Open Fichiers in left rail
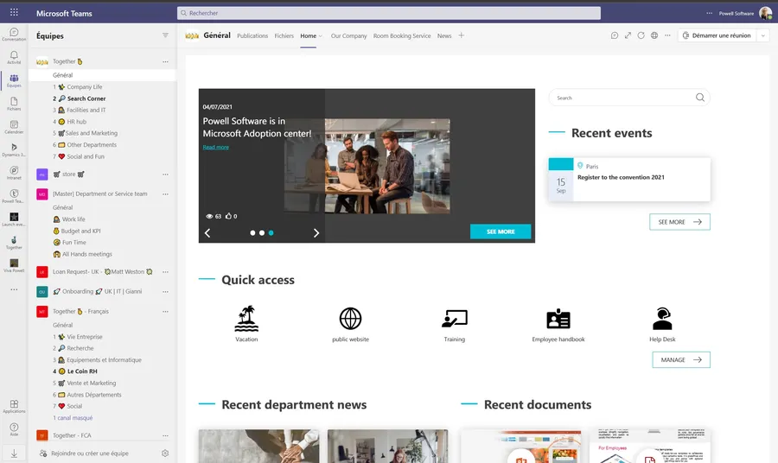This screenshot has width=778, height=463. [14, 104]
